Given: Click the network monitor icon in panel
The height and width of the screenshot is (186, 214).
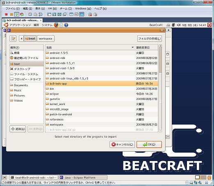Looking at the screenshot, I should [173, 25].
